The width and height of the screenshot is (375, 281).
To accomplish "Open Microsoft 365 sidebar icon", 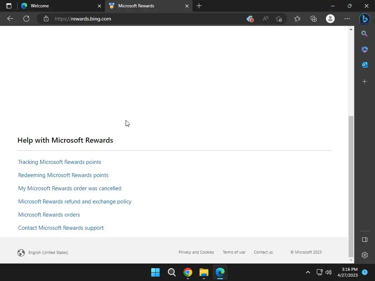I will point(364,49).
